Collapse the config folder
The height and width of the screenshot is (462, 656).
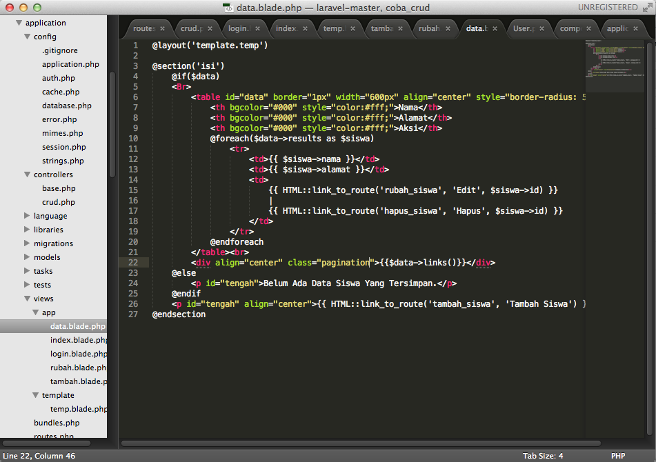click(27, 37)
